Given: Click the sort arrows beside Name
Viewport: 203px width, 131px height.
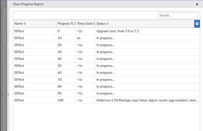Looking at the screenshot, I should point(25,24).
